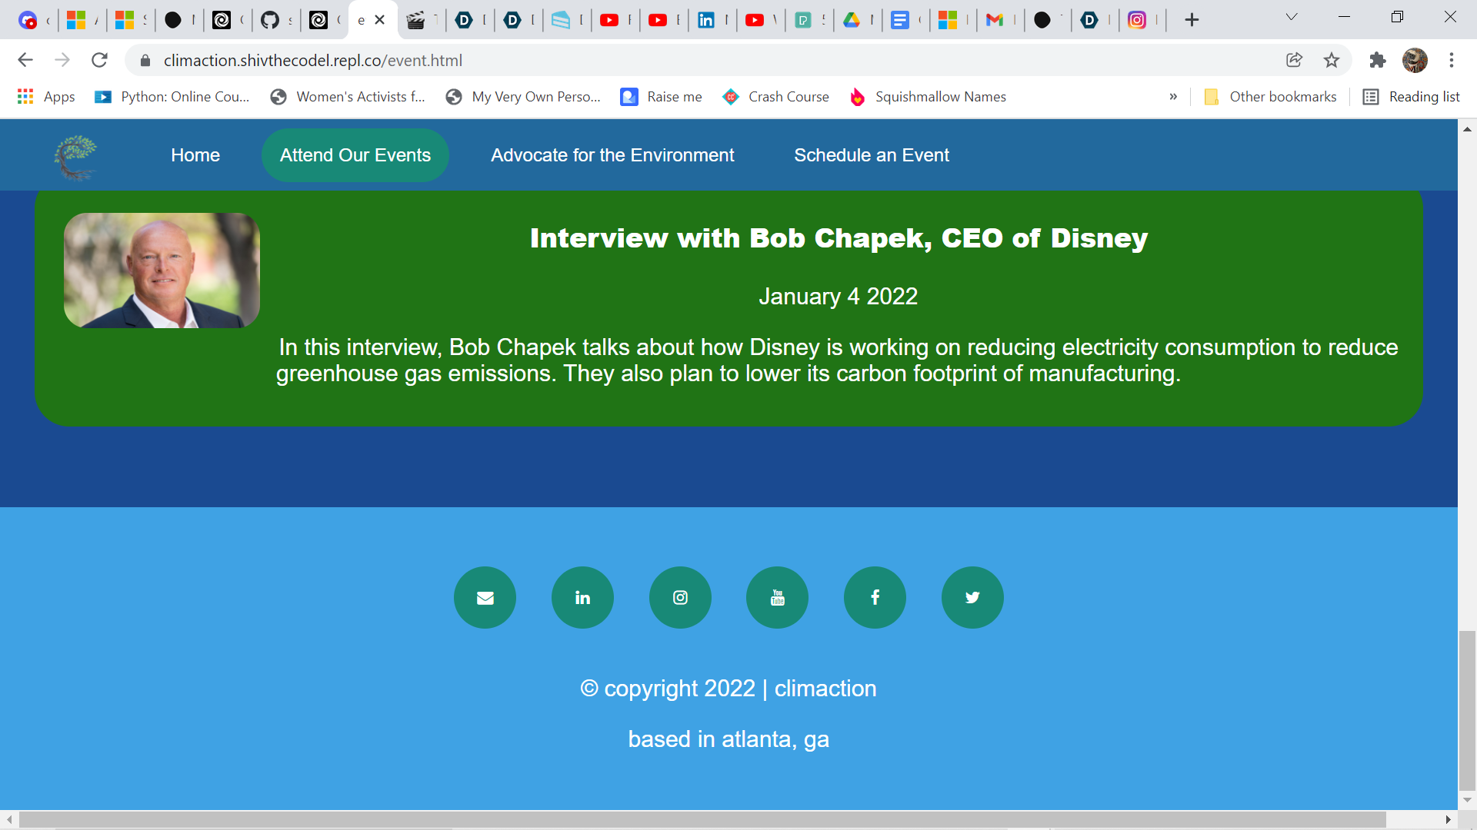Viewport: 1477px width, 830px height.
Task: Click Attend Our Events button
Action: 355,155
